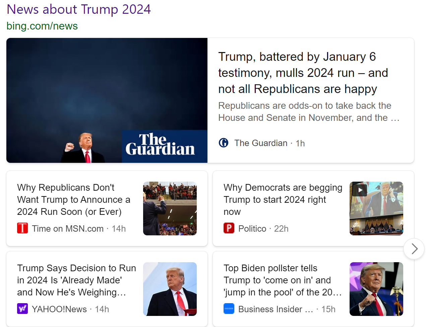Open the Yahoo article Trump portrait thumbnail
426x327 pixels.
tap(170, 289)
